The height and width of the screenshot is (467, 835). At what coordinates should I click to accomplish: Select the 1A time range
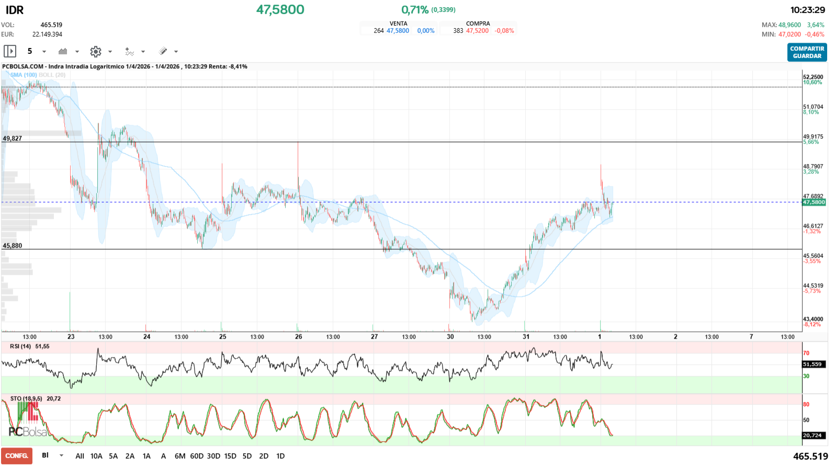click(x=146, y=456)
